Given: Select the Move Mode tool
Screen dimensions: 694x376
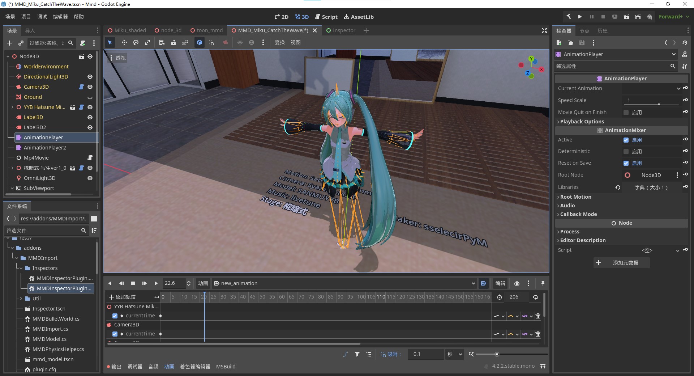Looking at the screenshot, I should (124, 42).
